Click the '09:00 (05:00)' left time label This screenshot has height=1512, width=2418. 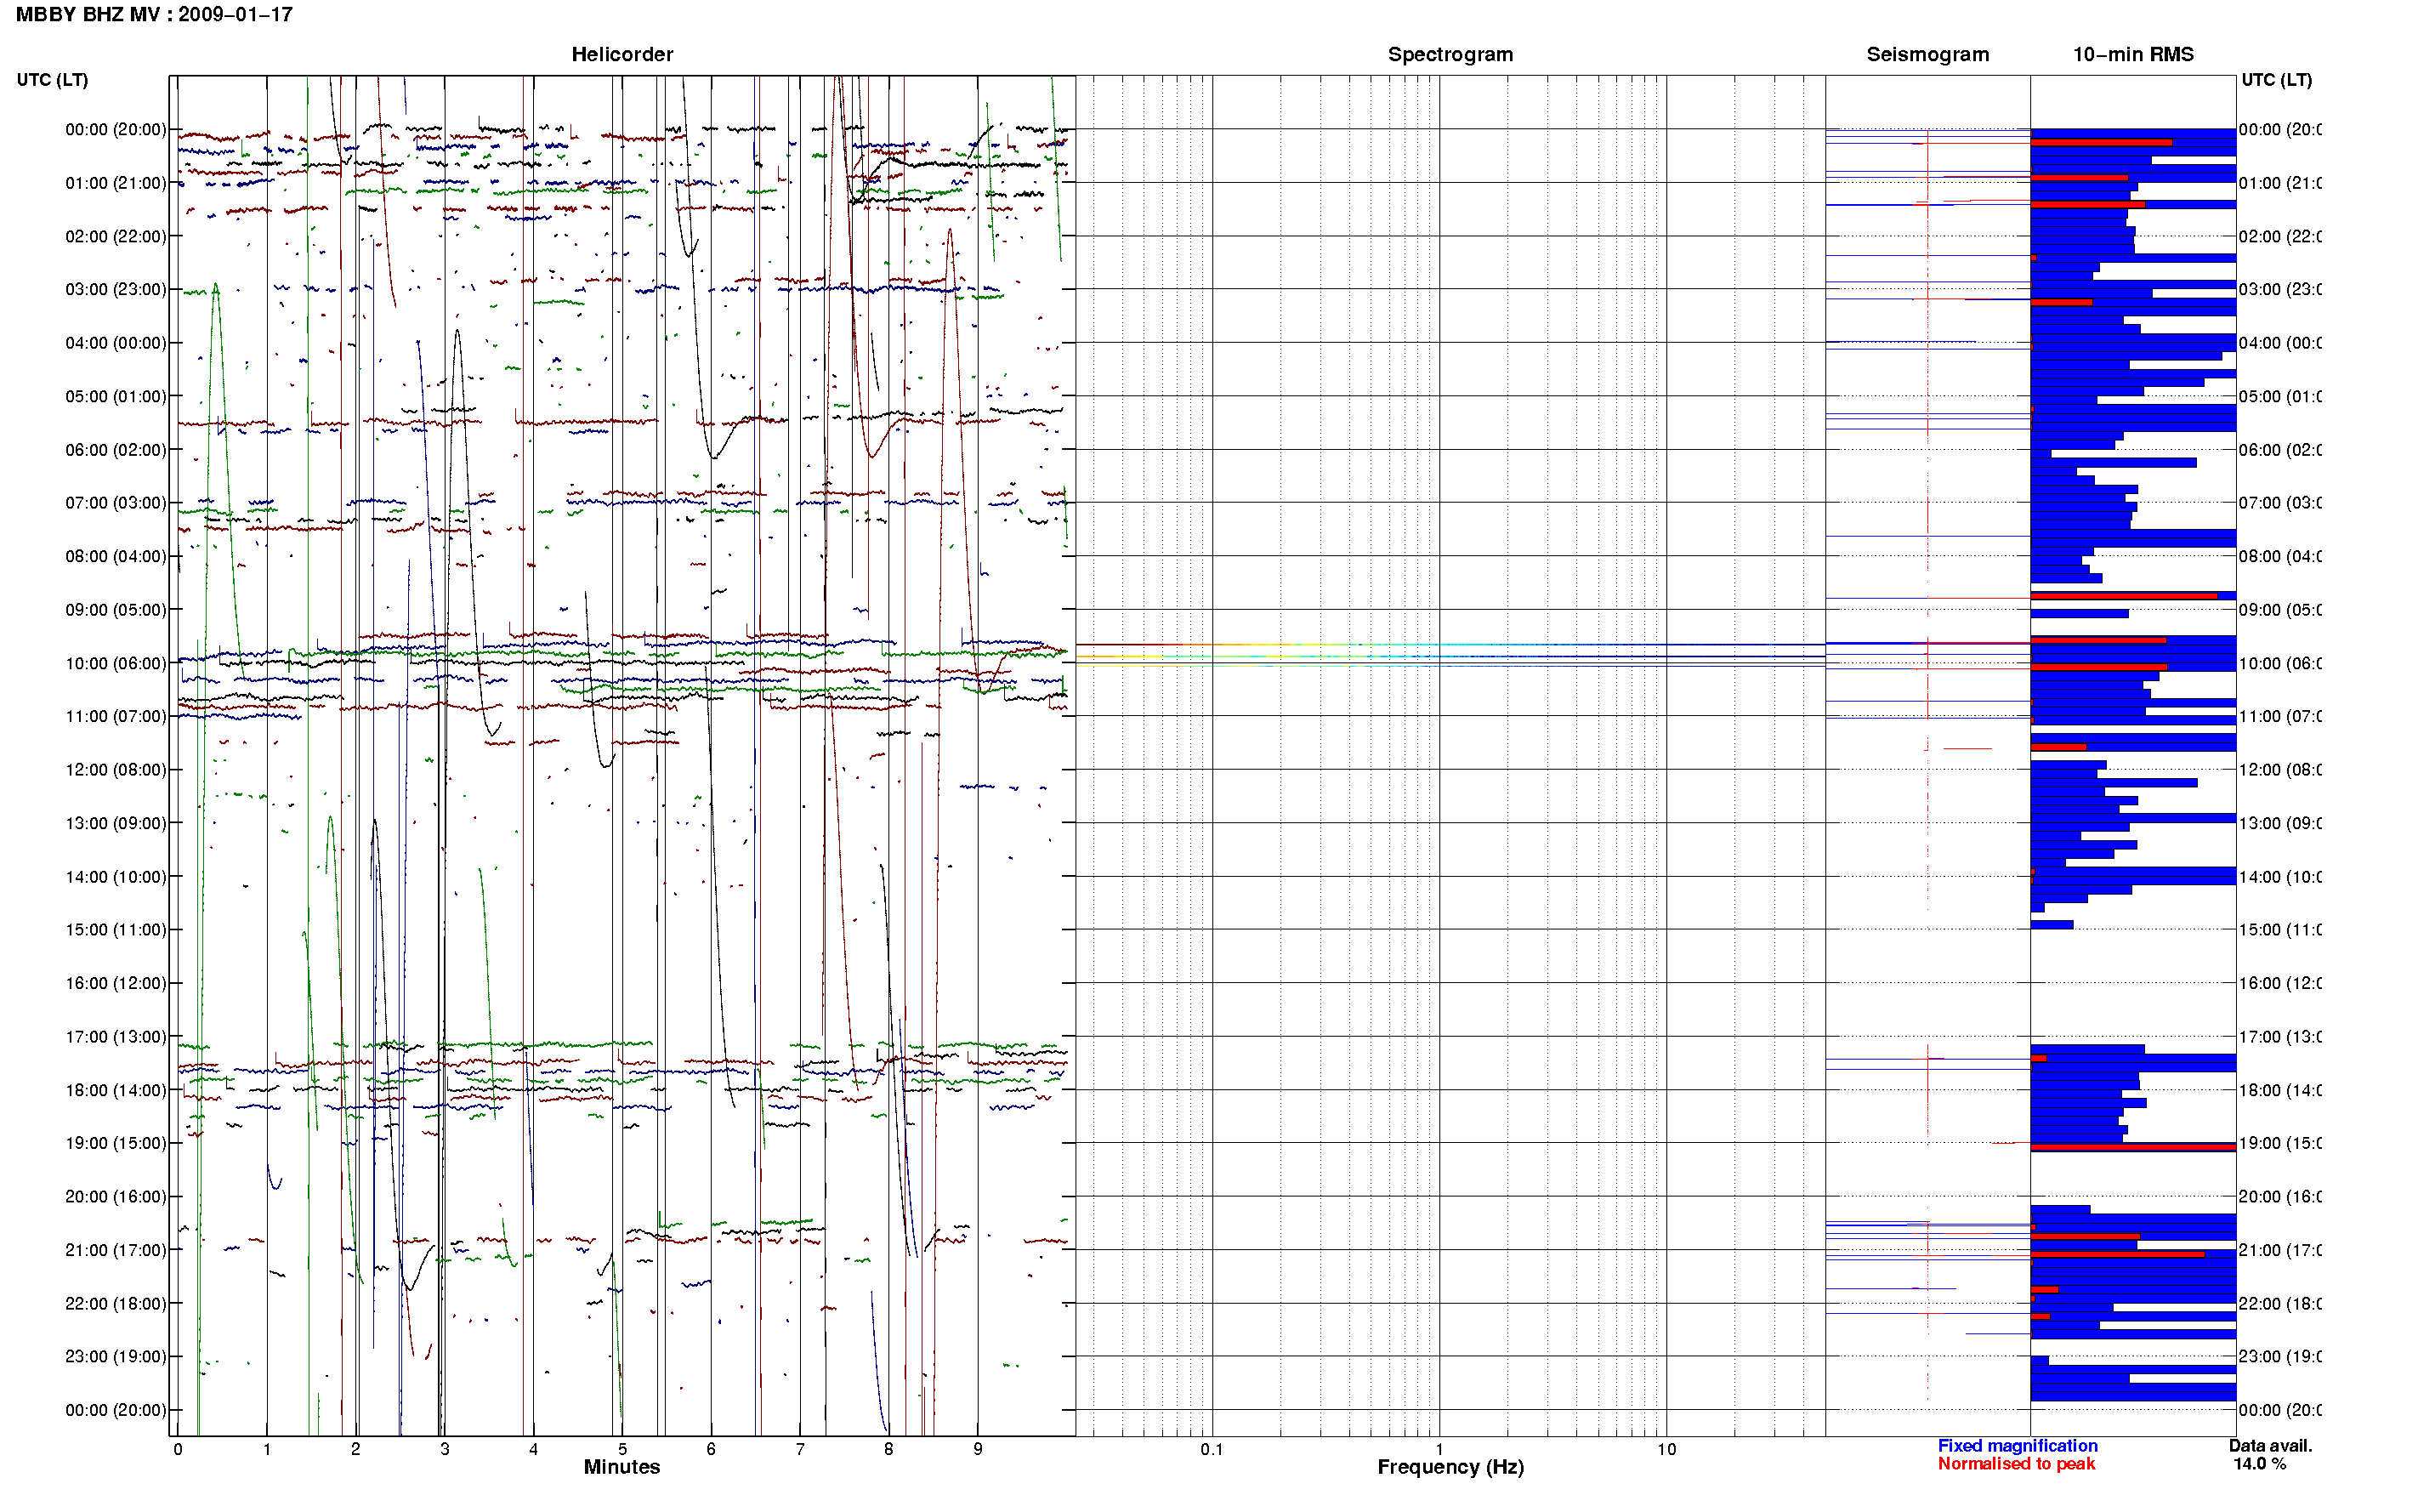(116, 609)
